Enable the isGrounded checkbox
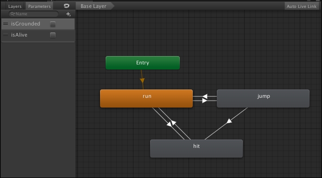322x178 pixels. pyautogui.click(x=53, y=24)
